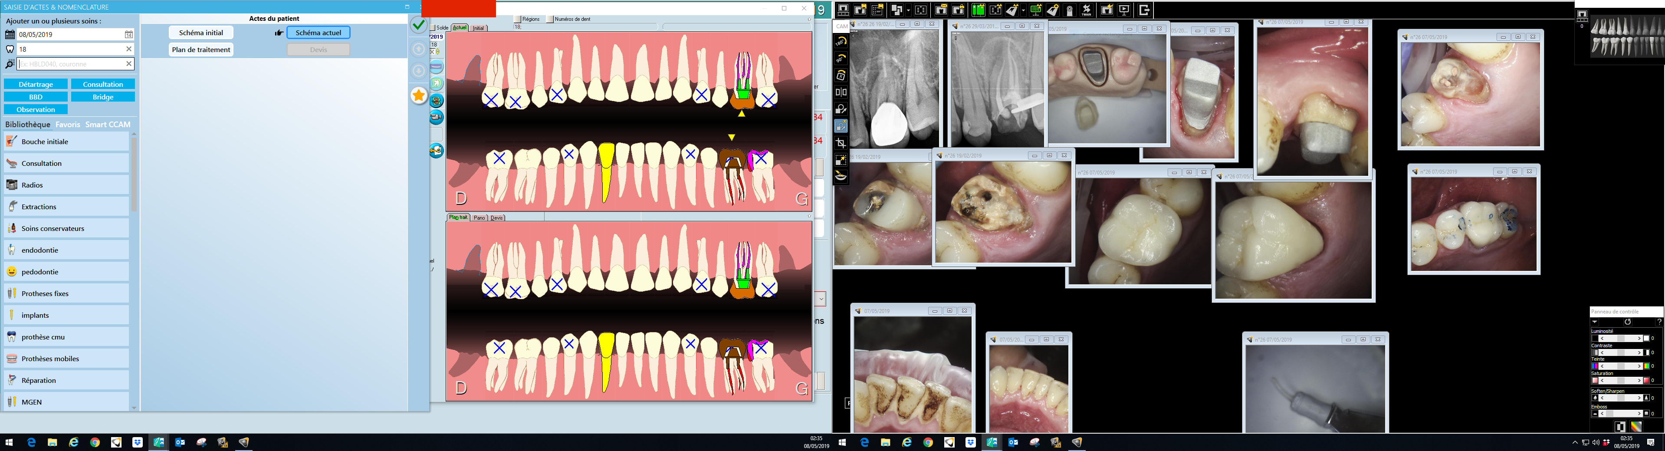The height and width of the screenshot is (451, 1665).
Task: Click the Plan de traitement button
Action: pos(201,50)
